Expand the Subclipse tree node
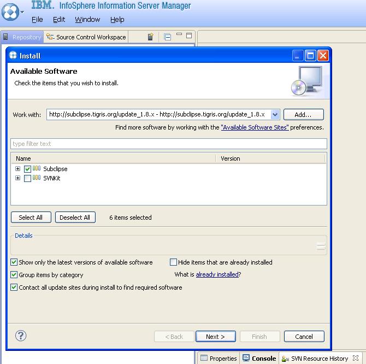Image resolution: width=366 pixels, height=364 pixels. pyautogui.click(x=17, y=168)
